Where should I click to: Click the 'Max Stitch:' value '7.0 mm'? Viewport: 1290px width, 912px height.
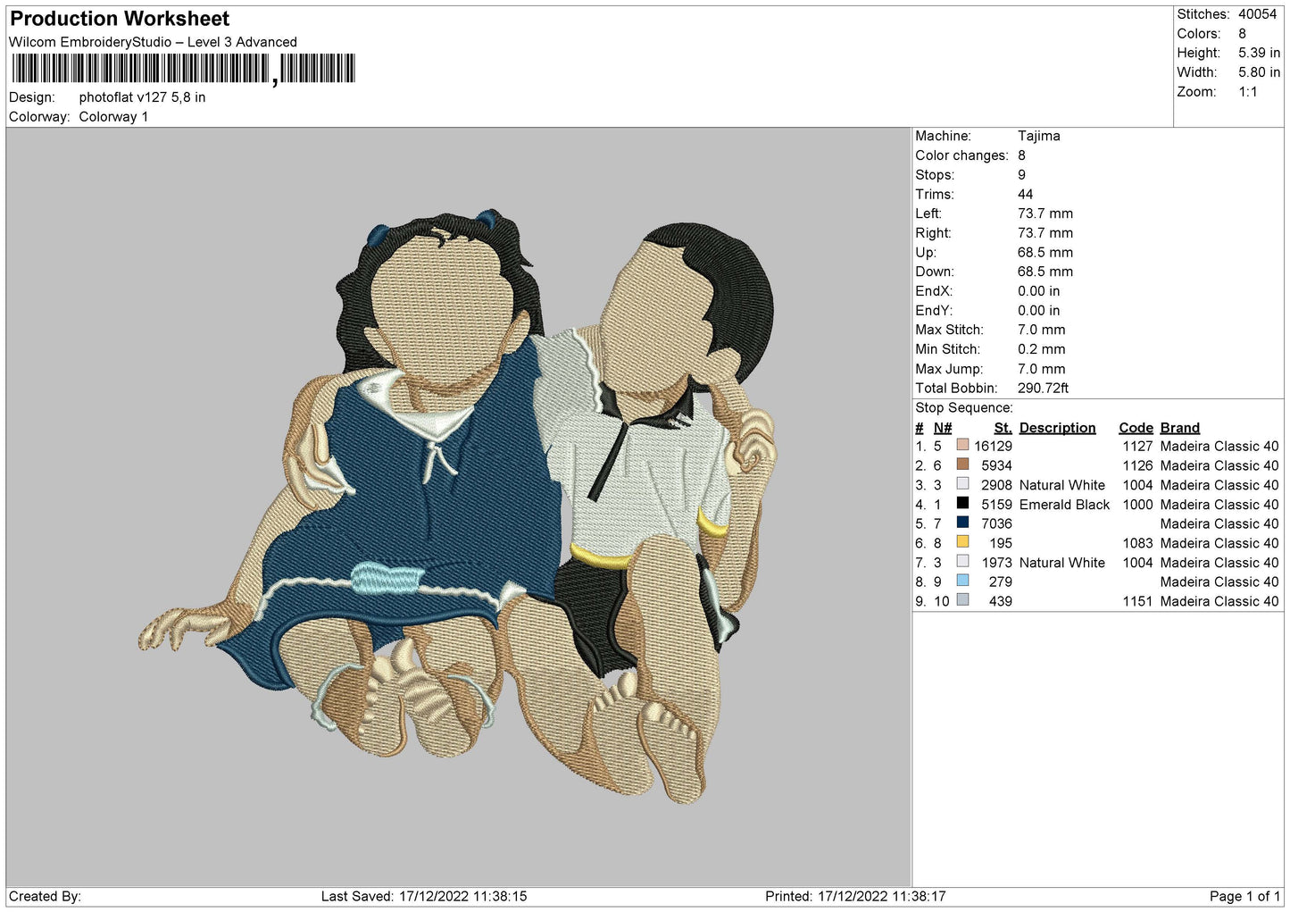[1042, 330]
